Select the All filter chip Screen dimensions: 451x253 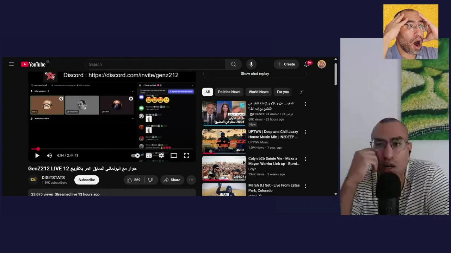pyautogui.click(x=208, y=92)
